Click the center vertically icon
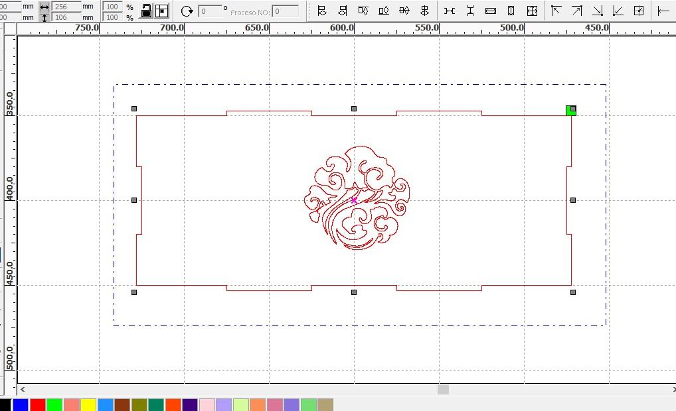676x411 pixels. tap(424, 11)
